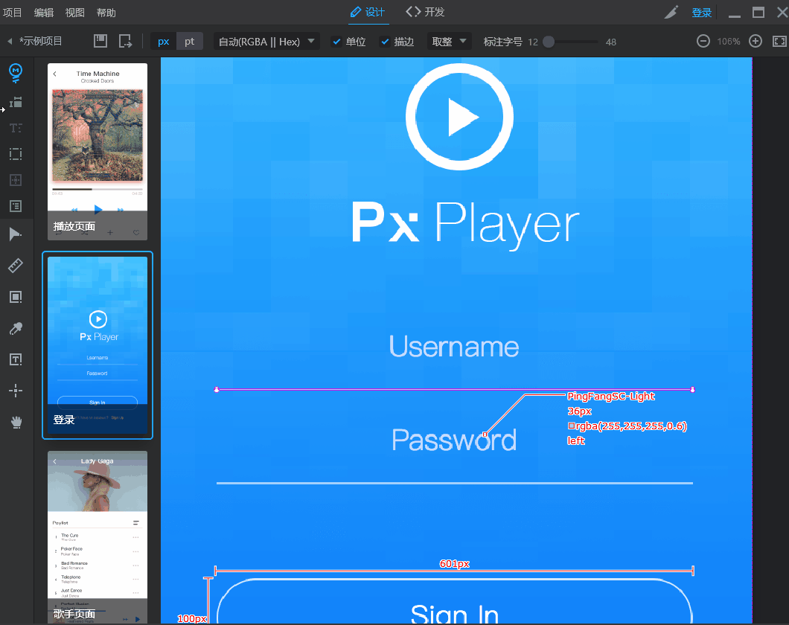
Task: Select the center-point region tool
Action: click(x=16, y=180)
